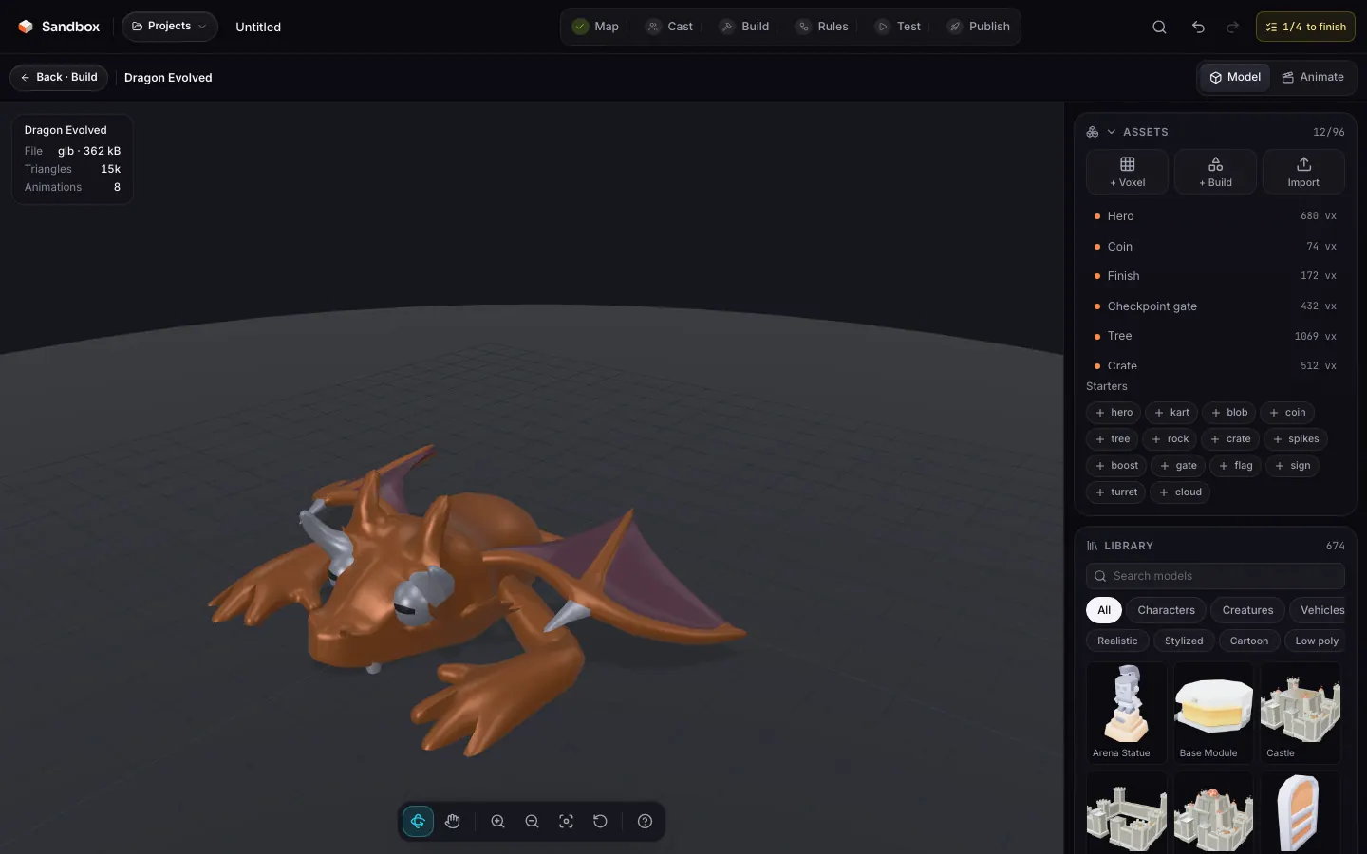Open the Projects dropdown

tap(170, 27)
